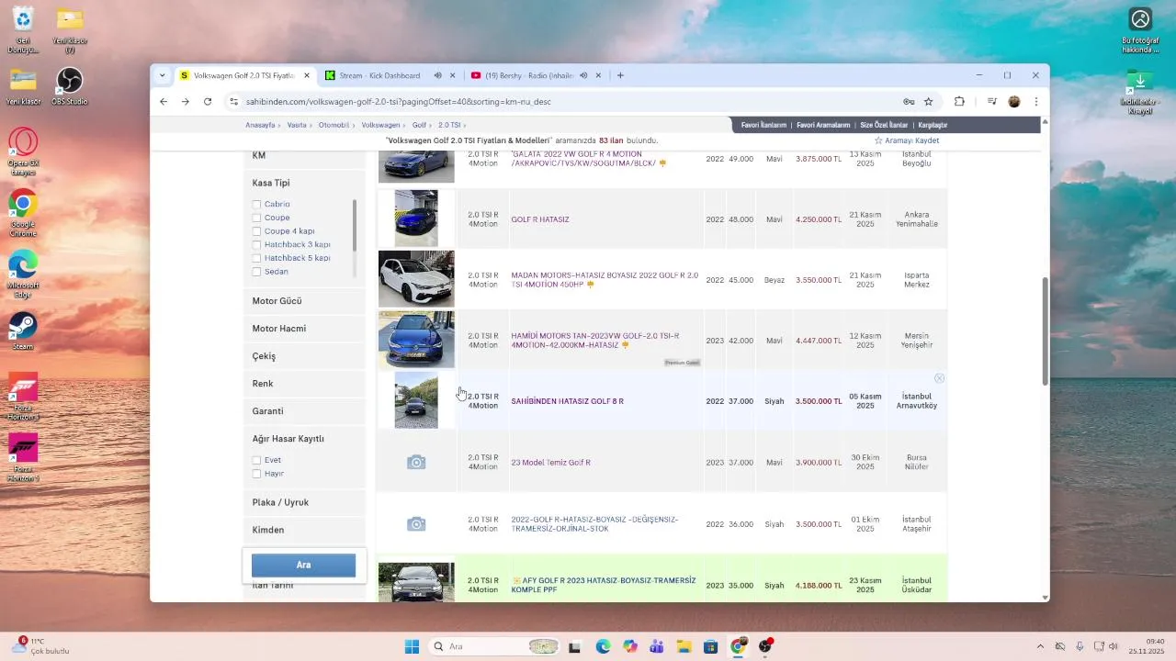Image resolution: width=1176 pixels, height=661 pixels.
Task: Open Microsoft Store from the taskbar
Action: point(710,646)
